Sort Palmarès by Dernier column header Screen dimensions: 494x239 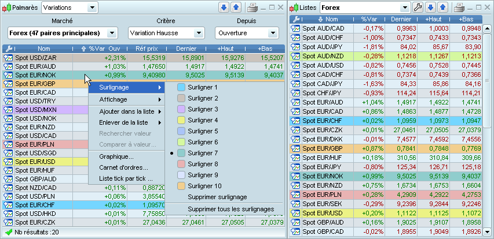[186, 48]
